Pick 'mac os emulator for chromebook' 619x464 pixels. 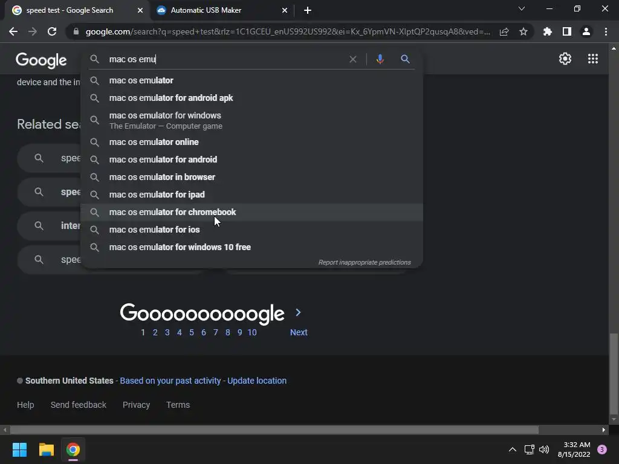tap(252, 212)
